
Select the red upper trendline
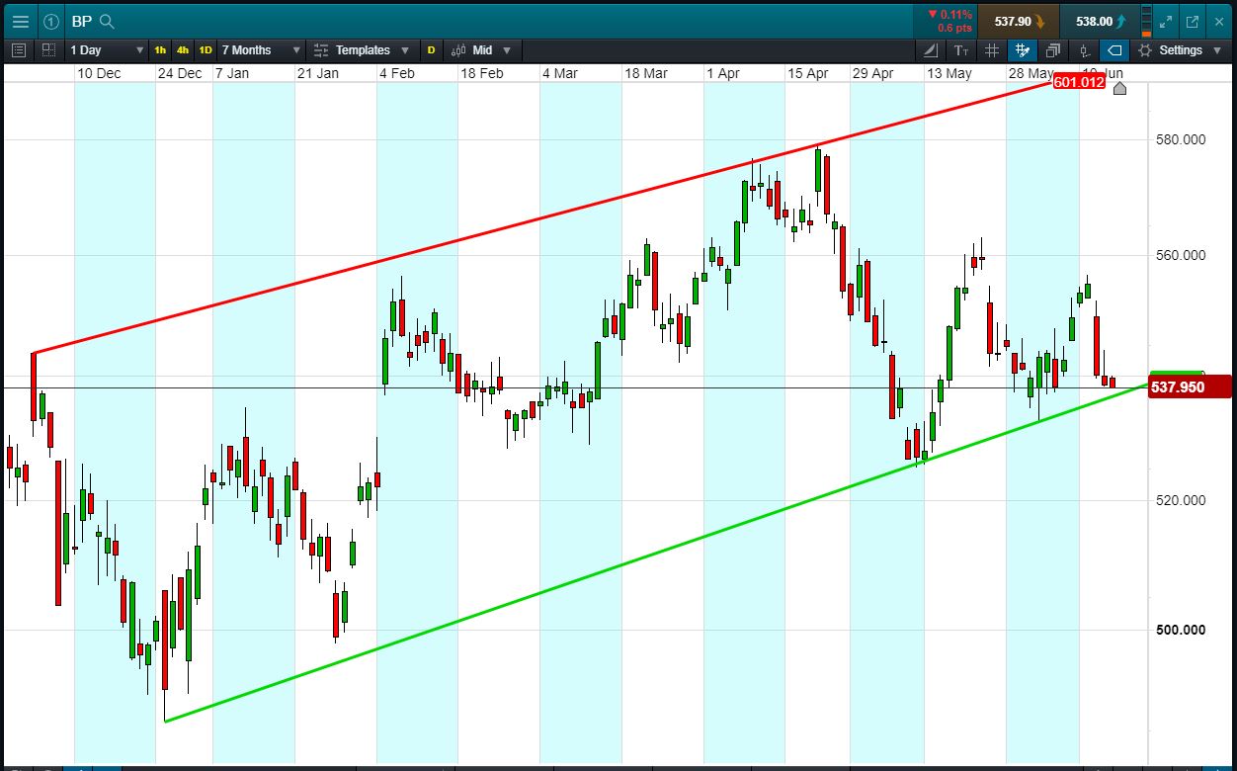(x=543, y=217)
